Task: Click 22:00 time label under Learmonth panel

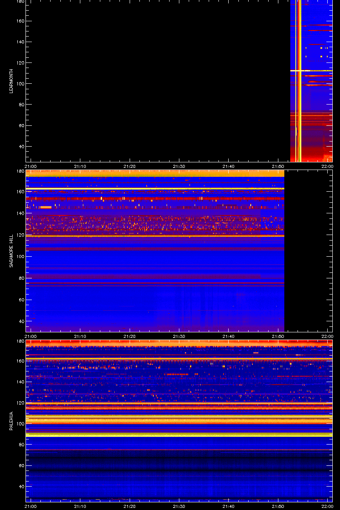Action: coord(327,166)
